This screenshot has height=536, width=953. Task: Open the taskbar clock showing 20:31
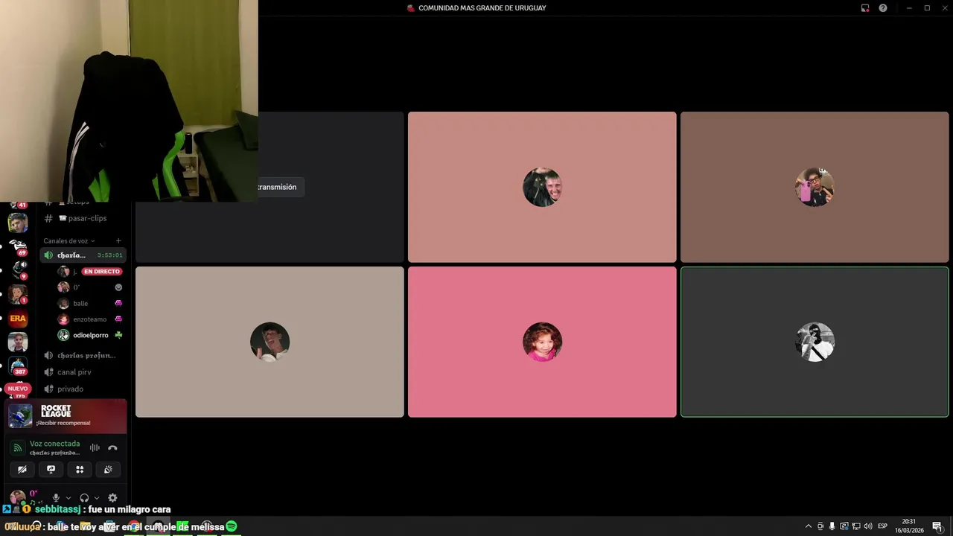[x=909, y=526]
